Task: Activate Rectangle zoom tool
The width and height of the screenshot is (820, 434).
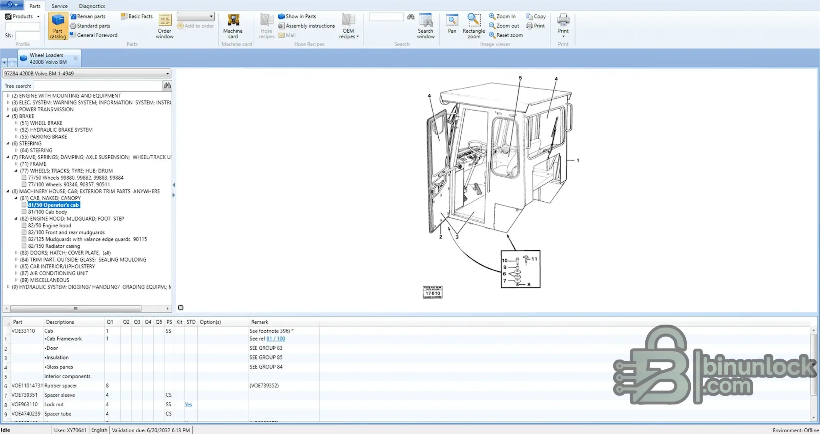Action: click(474, 26)
